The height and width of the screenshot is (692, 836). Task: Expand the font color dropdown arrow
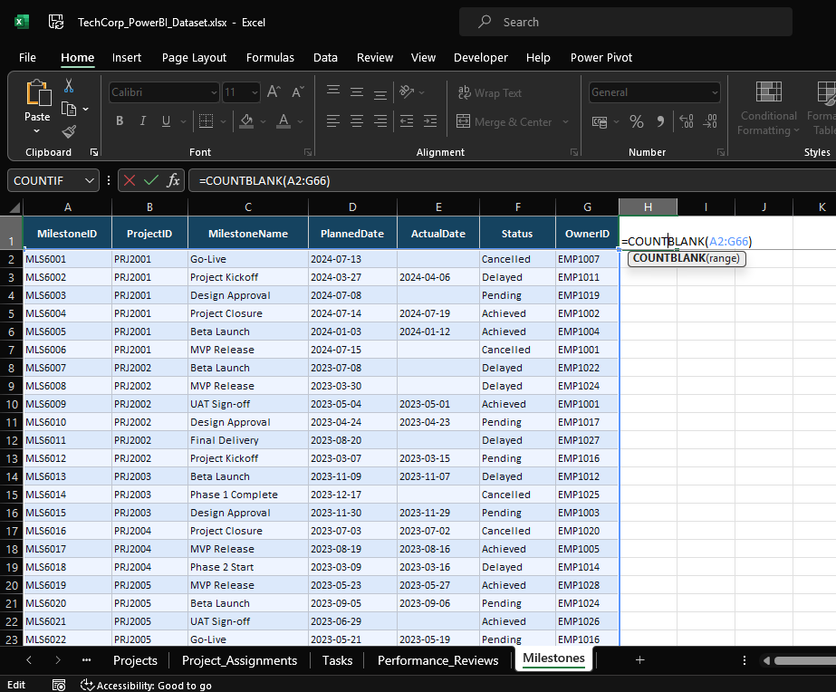300,122
